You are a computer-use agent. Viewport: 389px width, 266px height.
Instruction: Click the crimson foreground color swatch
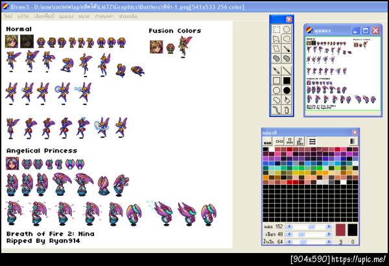pyautogui.click(x=340, y=230)
